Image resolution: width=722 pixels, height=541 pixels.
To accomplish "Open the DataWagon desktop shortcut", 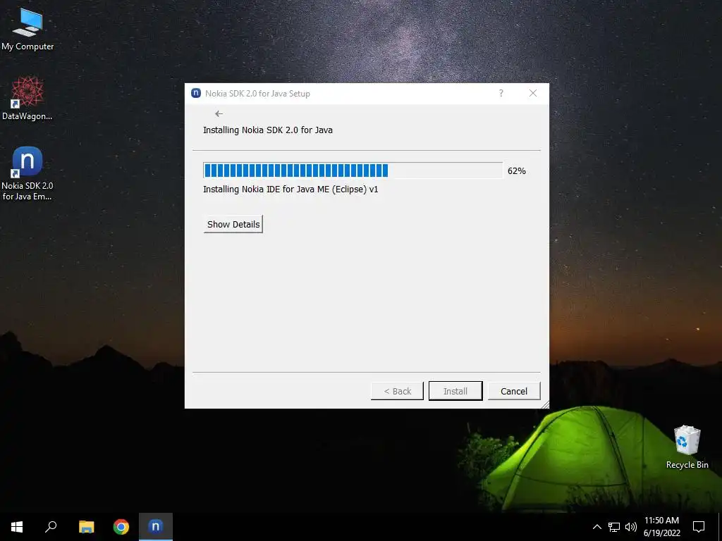I will click(27, 99).
